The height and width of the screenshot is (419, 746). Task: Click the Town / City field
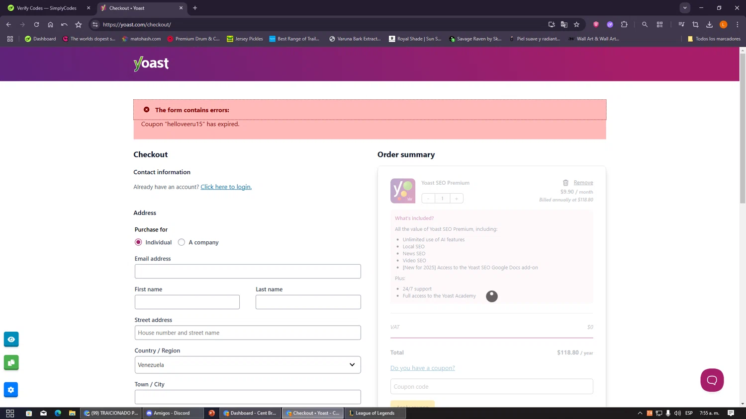click(248, 397)
